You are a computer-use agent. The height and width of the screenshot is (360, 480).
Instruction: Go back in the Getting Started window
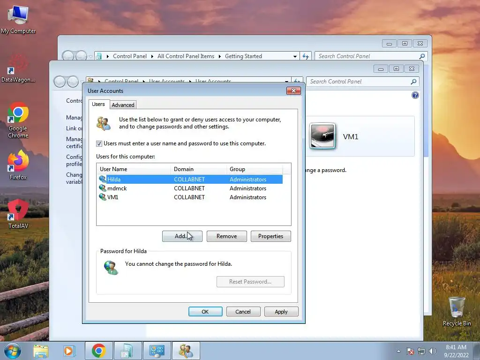tap(68, 56)
